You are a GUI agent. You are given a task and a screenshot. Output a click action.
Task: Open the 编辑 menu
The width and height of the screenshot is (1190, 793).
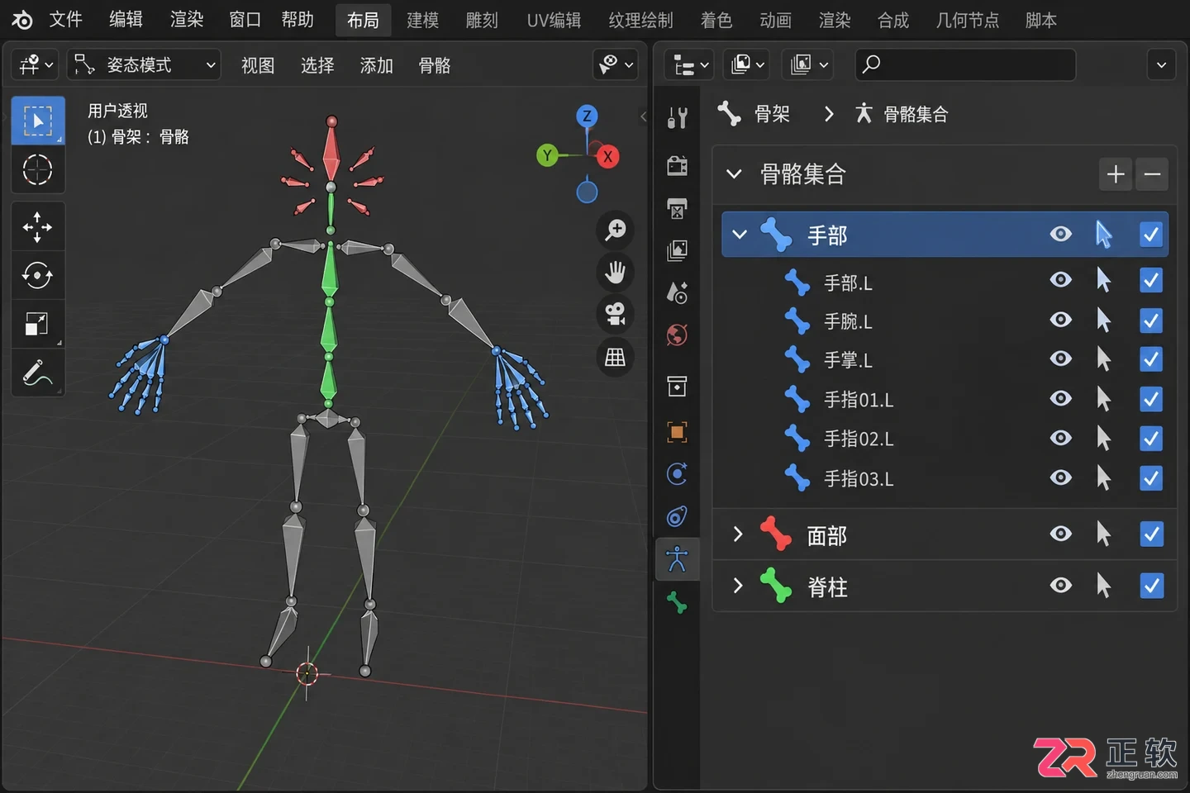click(x=126, y=20)
